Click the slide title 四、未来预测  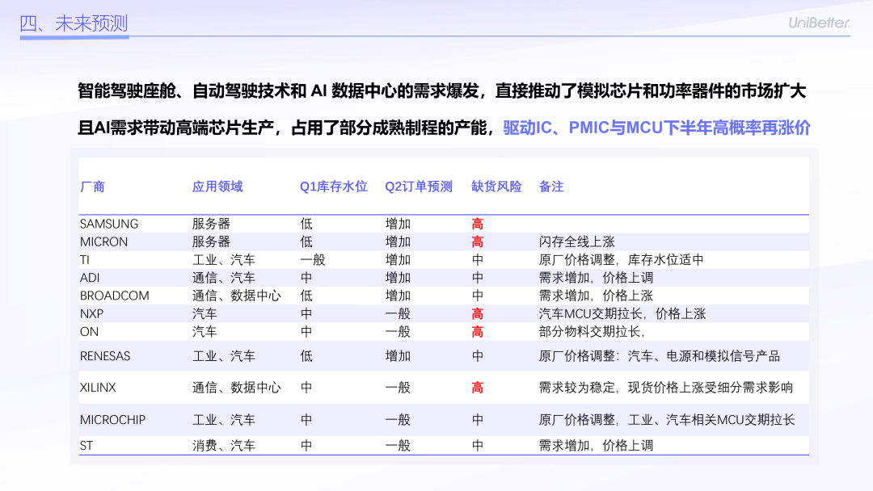tap(74, 23)
